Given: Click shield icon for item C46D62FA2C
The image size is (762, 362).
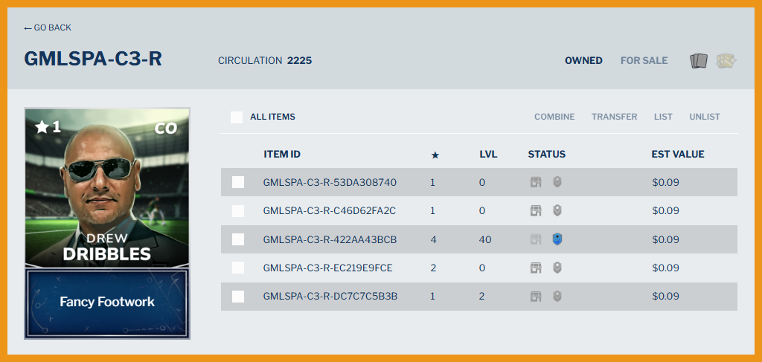Looking at the screenshot, I should [x=557, y=211].
